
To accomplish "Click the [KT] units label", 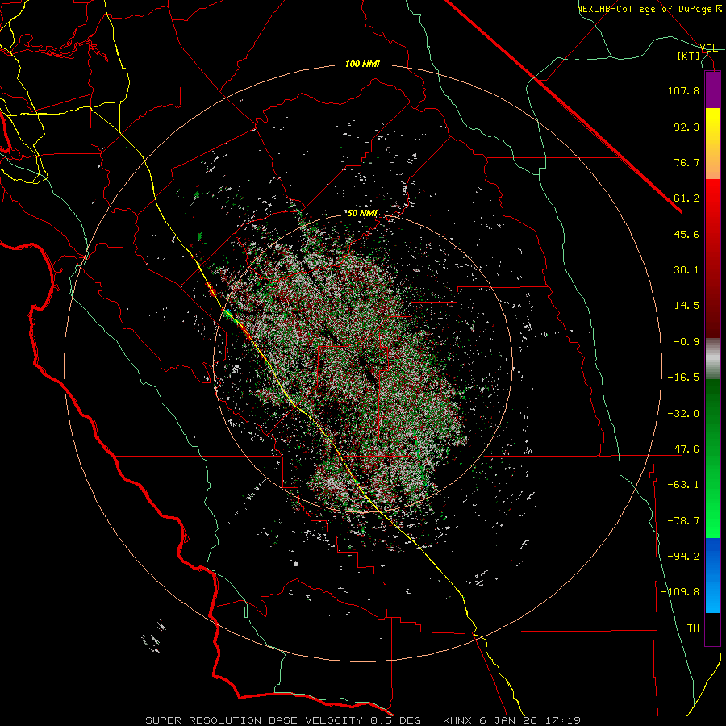I will pos(689,56).
